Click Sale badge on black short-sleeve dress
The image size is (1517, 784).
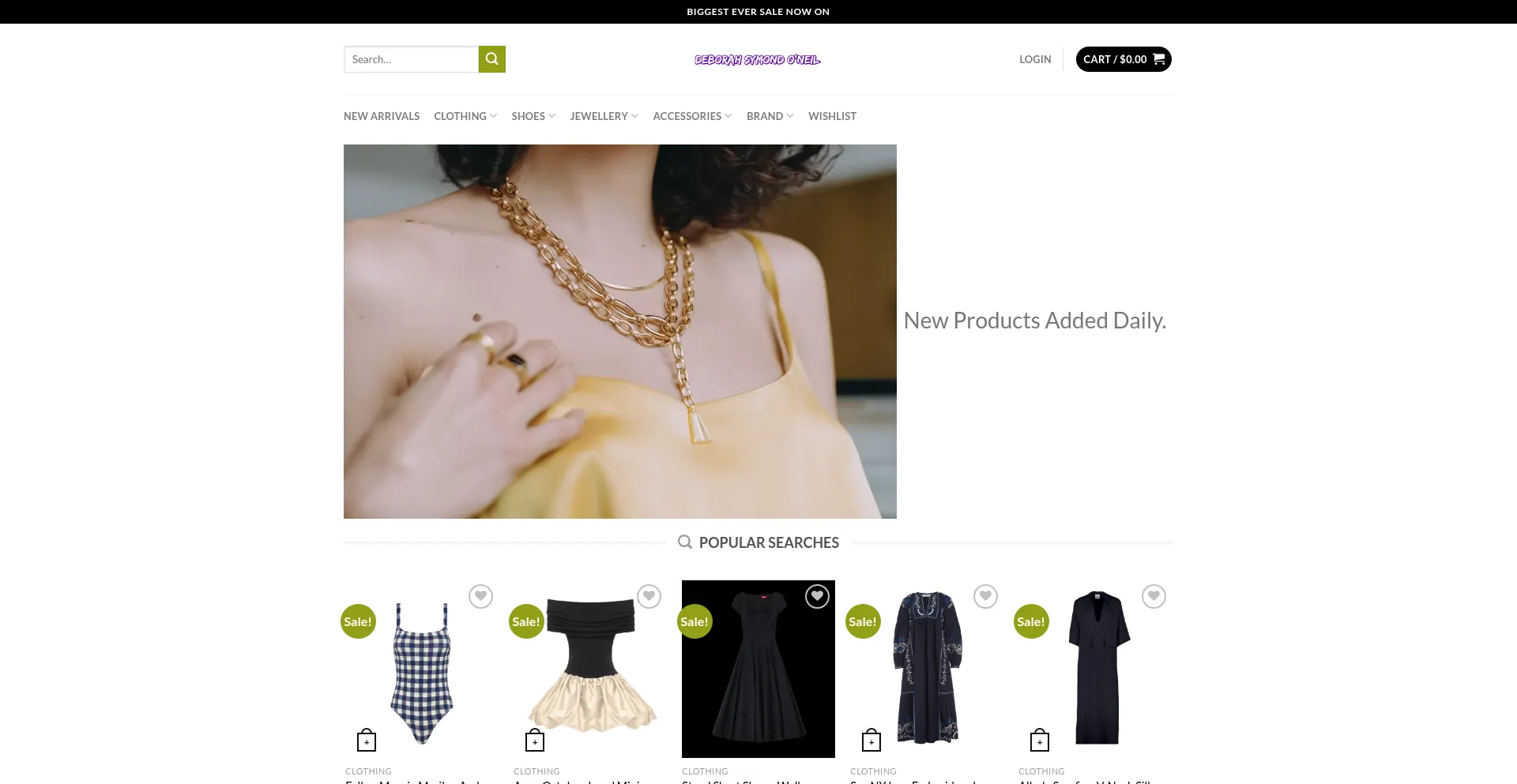tap(695, 621)
